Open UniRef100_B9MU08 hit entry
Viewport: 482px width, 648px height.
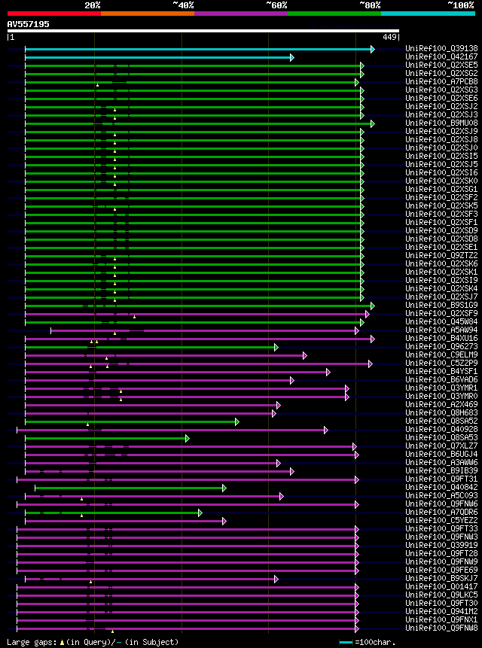tap(441, 123)
